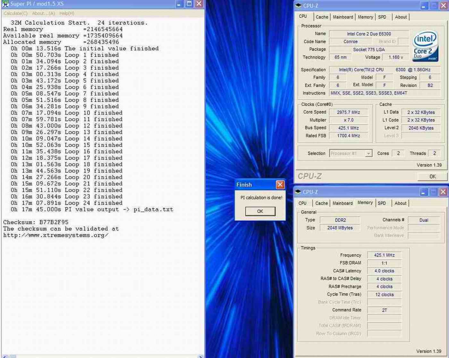
Task: Select CPU tab in top CPU-Z window
Action: point(303,16)
